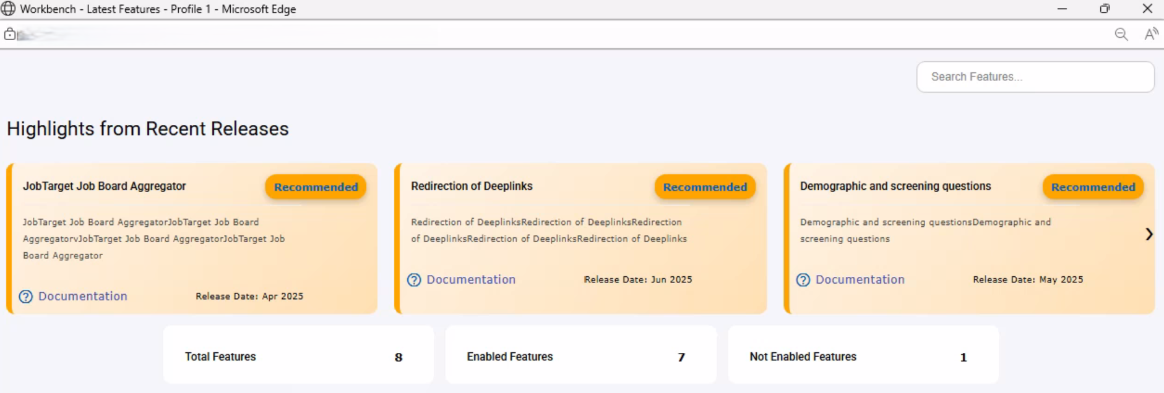Click Recommended badge on Redirection of Deeplinks card
Screen dimensions: 1164x393
(705, 187)
